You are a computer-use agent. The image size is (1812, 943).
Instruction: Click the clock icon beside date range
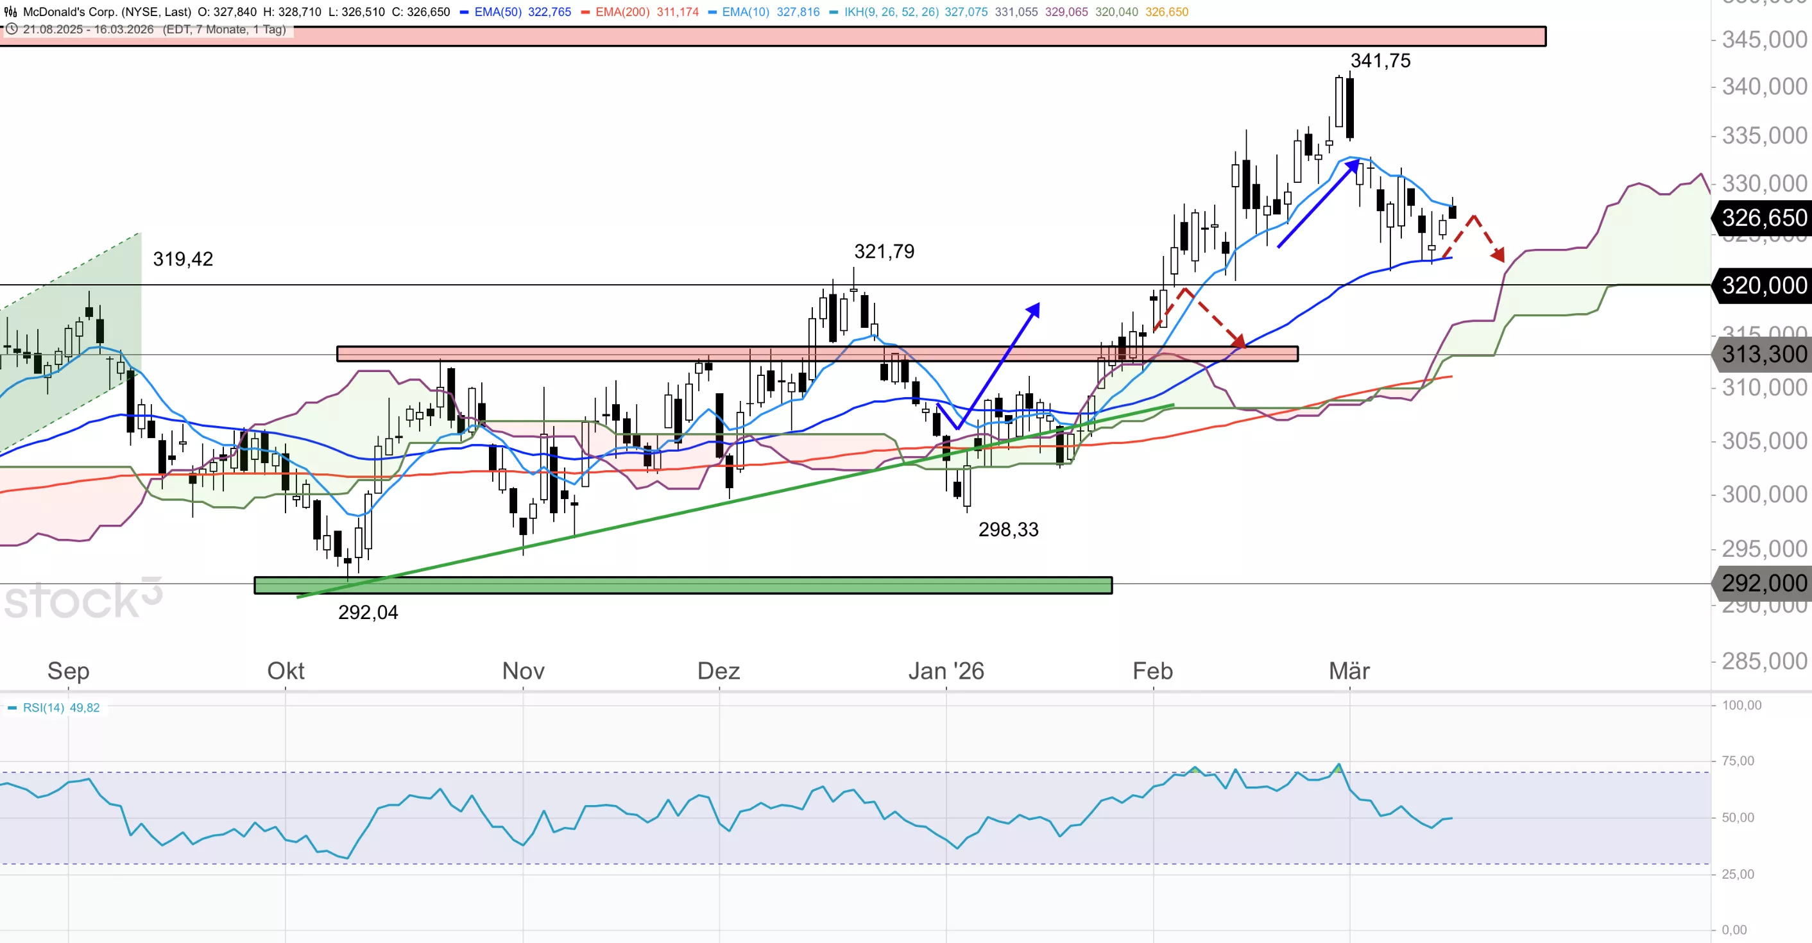(x=12, y=30)
